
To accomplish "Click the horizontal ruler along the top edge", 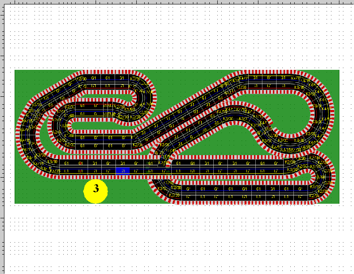I will pyautogui.click(x=177, y=1).
